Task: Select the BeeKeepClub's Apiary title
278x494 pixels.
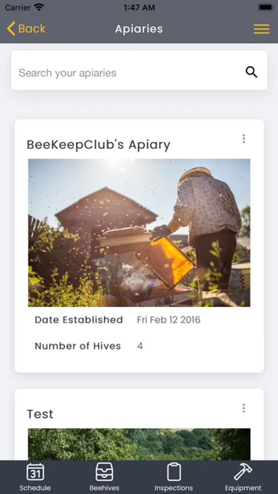Action: point(99,145)
